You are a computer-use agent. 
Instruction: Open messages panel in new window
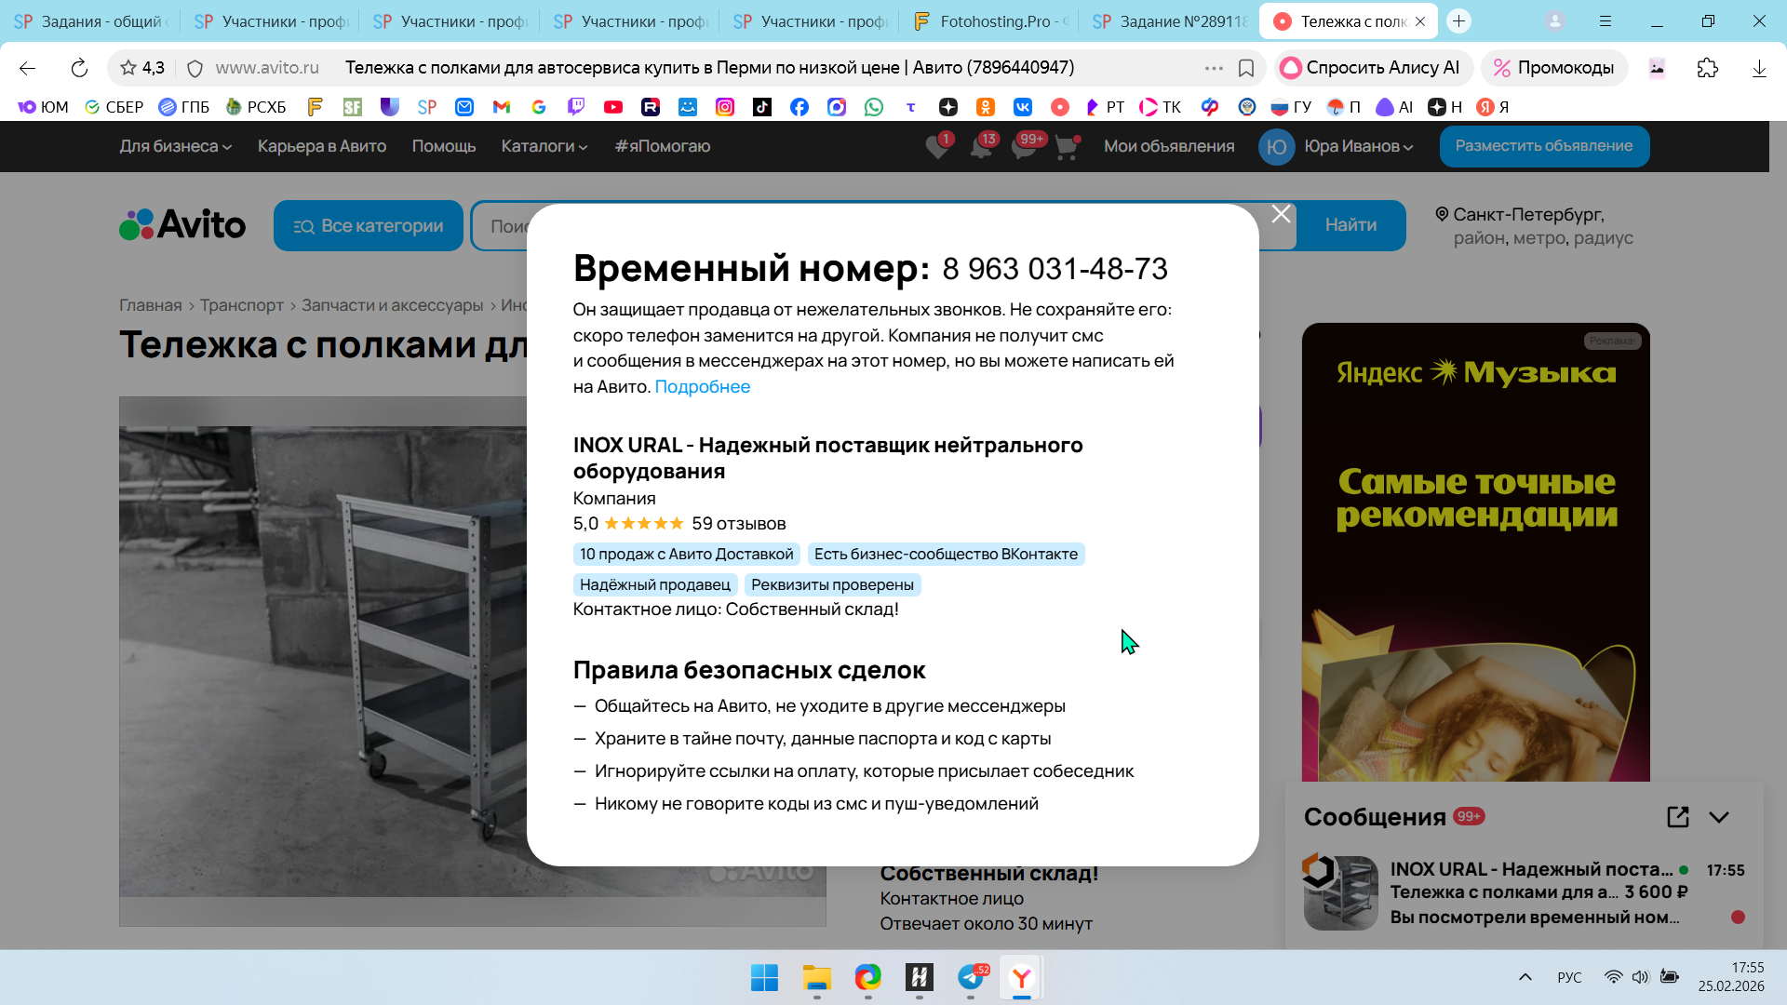[x=1677, y=817]
